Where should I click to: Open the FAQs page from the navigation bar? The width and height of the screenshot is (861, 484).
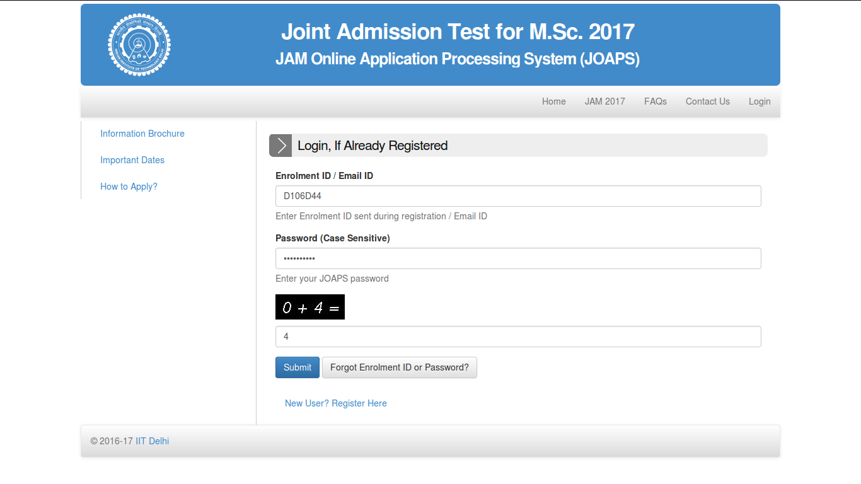[x=655, y=101]
